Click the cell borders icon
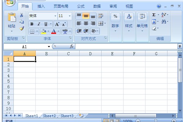This screenshot has width=183, height=122. 32,31
